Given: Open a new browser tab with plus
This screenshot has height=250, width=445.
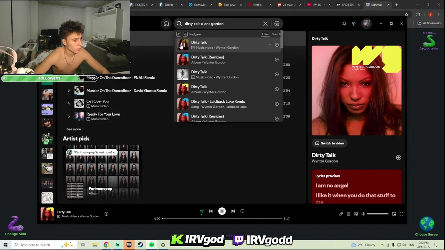Looking at the screenshot, I should point(396,5).
